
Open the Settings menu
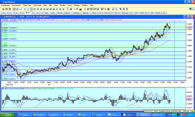point(77,5)
